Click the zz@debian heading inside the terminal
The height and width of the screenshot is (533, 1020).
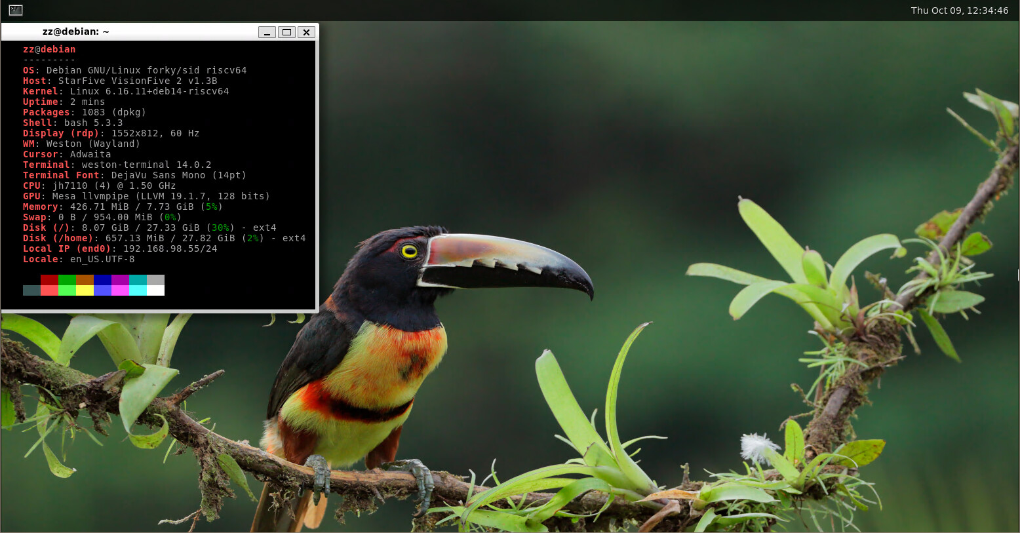pyautogui.click(x=49, y=49)
